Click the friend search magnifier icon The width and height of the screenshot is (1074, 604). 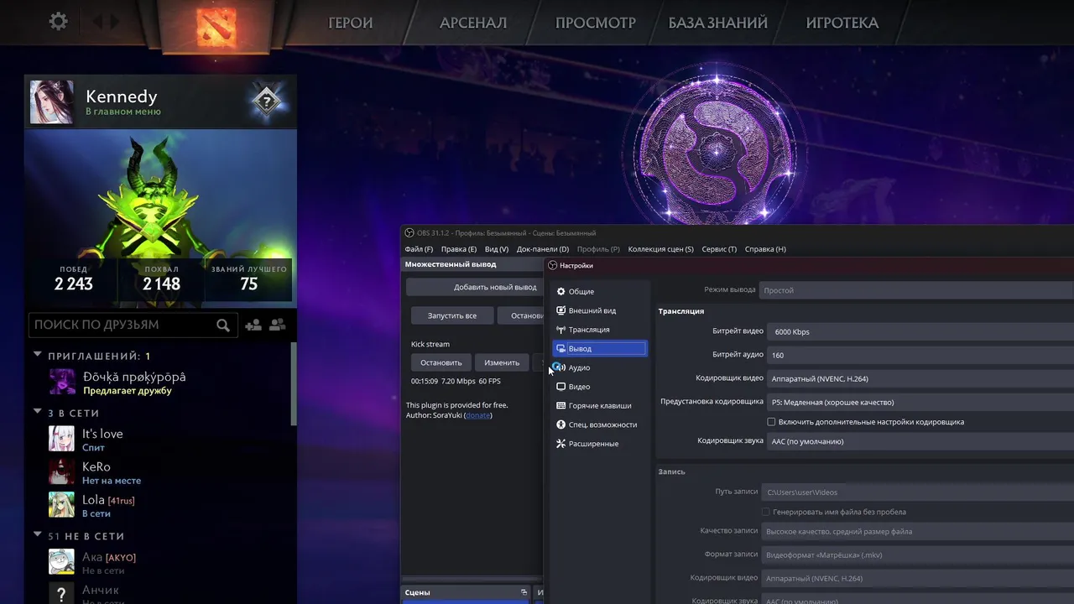point(222,325)
